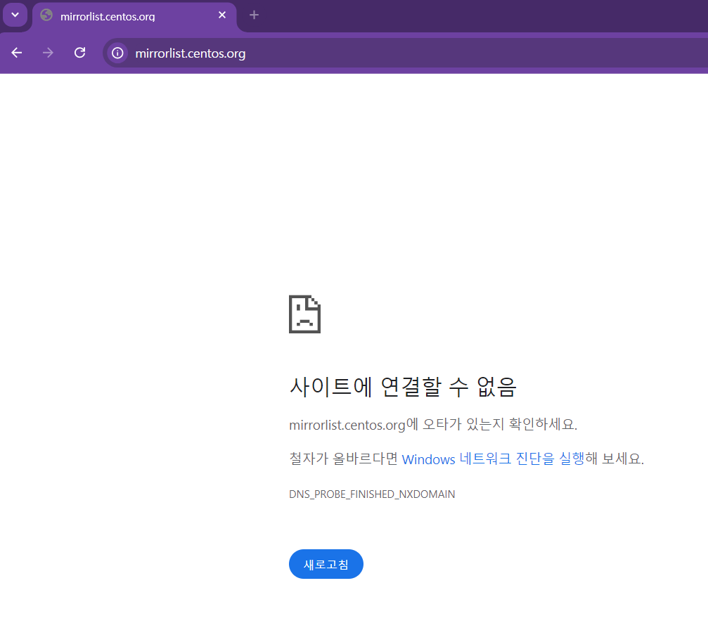
Task: Focus the address bar showing mirrorlist.centos.org
Action: [x=406, y=53]
